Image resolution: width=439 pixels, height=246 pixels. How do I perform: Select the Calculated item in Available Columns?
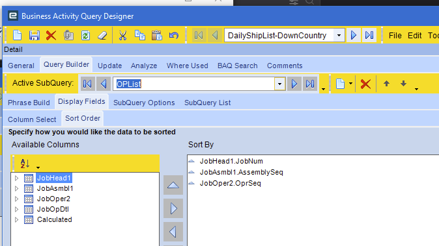click(x=54, y=219)
